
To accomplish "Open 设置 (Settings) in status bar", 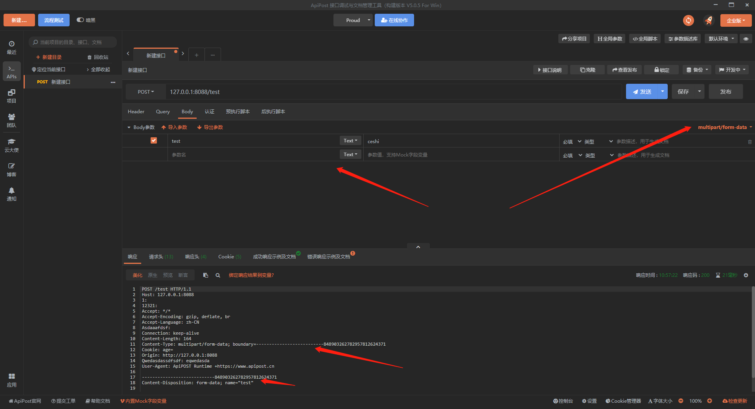I will [589, 401].
